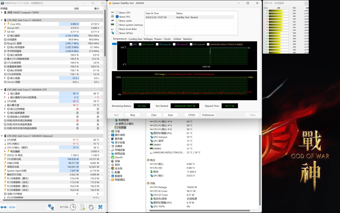Click the 当前 column header in HWiNFO
340x213 pixels.
pos(76,9)
